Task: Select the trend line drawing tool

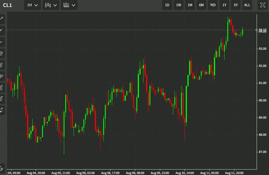Action: (2, 18)
